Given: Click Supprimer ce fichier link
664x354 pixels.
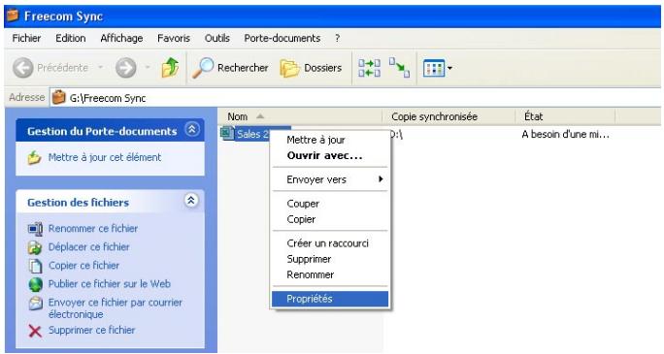Looking at the screenshot, I should tap(91, 330).
